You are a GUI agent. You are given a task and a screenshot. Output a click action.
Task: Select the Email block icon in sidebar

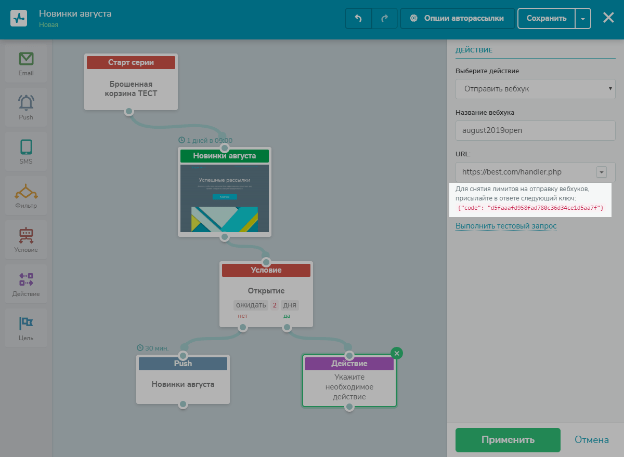tap(26, 59)
